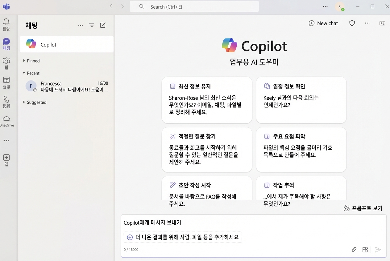Viewport: 390px width, 261px height.
Task: Select the Copilot chat in list
Action: pos(67,44)
